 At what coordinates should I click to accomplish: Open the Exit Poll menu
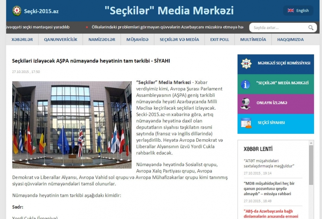220,40
